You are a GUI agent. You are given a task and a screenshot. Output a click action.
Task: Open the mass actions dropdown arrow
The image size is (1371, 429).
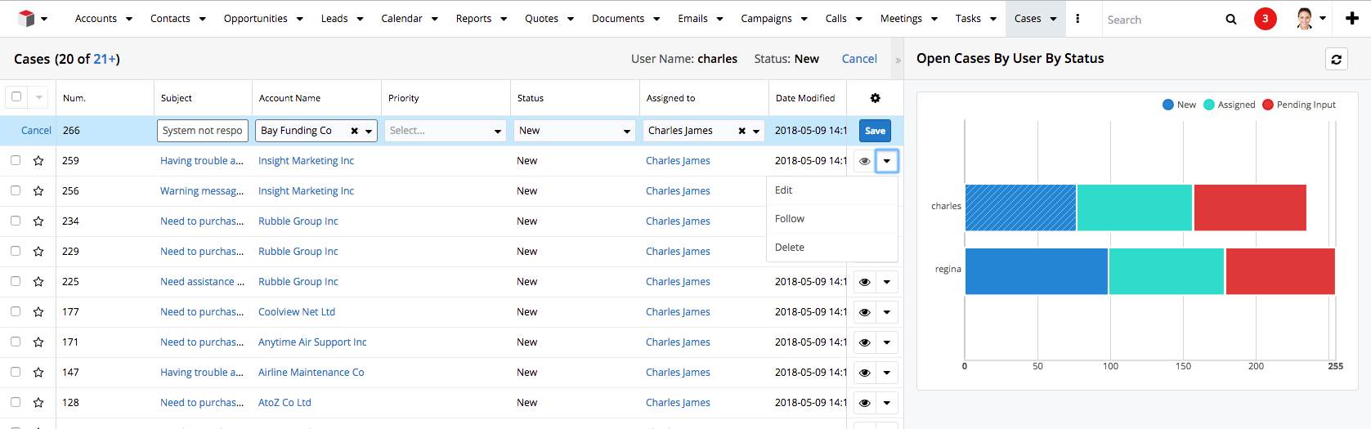[x=38, y=97]
